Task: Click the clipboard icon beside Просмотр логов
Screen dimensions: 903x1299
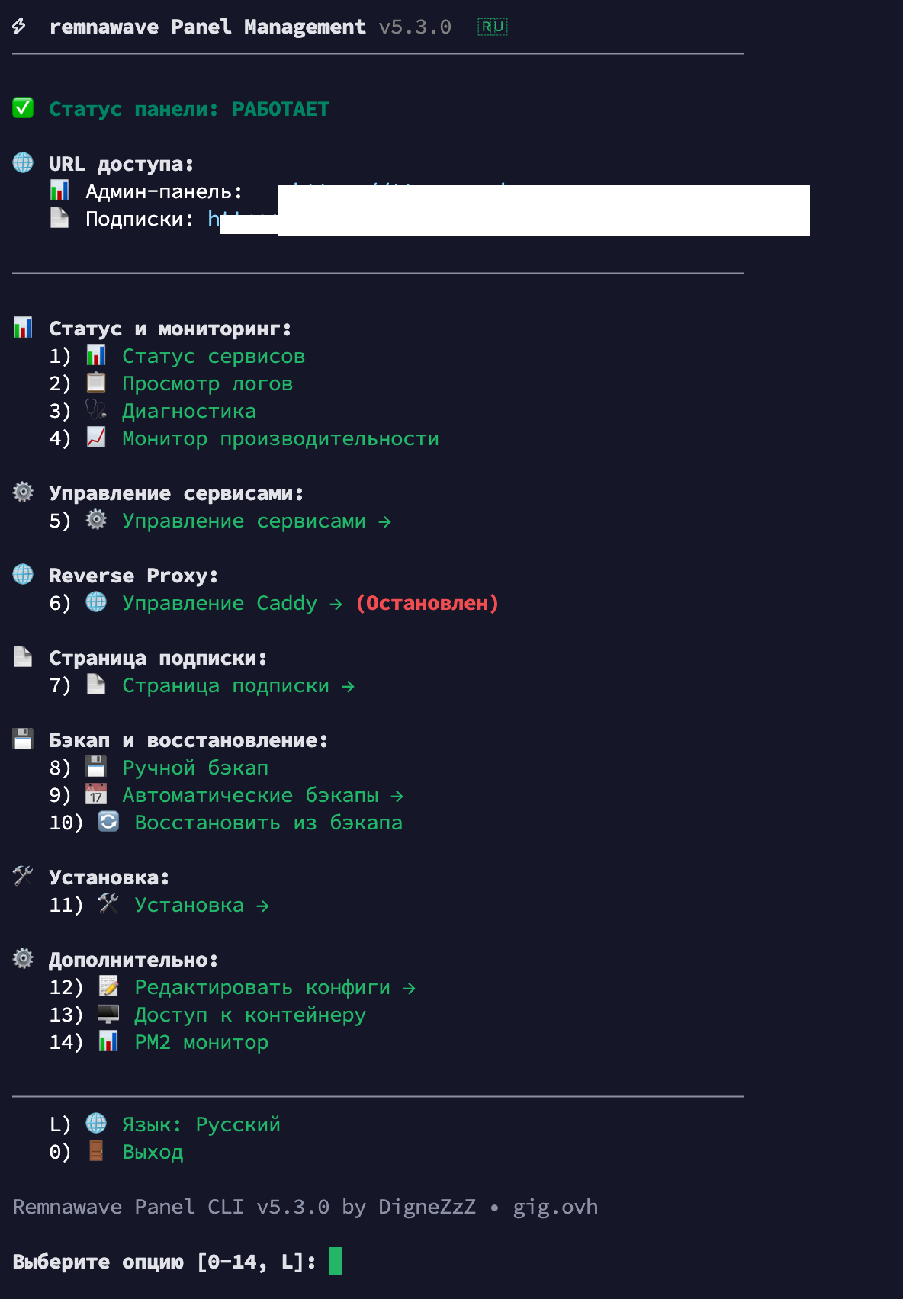Action: point(96,383)
